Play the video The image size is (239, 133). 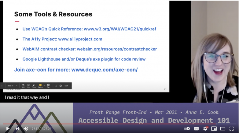(8, 129)
